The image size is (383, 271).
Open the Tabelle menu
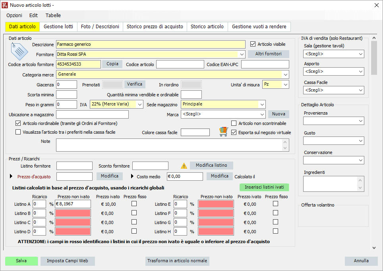(53, 16)
